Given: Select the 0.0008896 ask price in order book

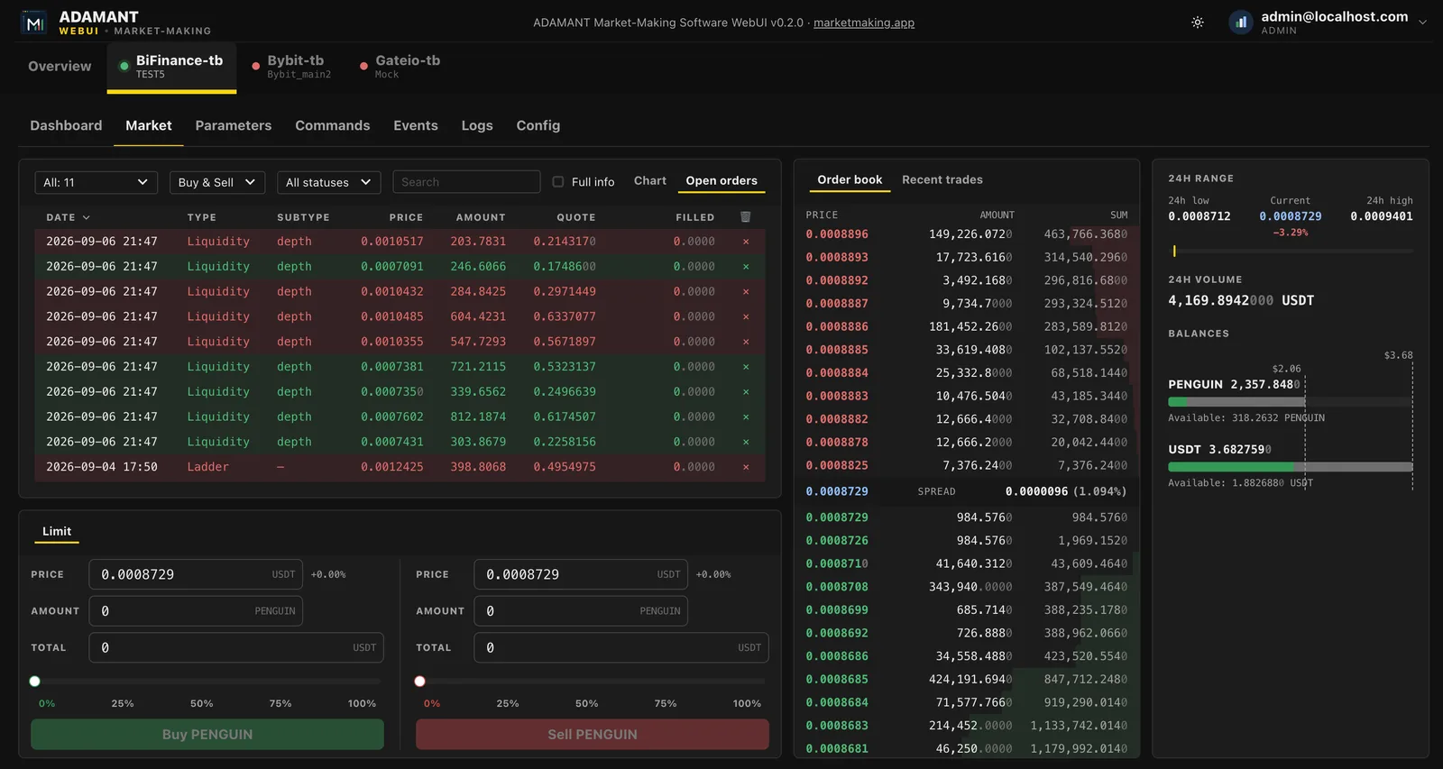Looking at the screenshot, I should (x=837, y=234).
